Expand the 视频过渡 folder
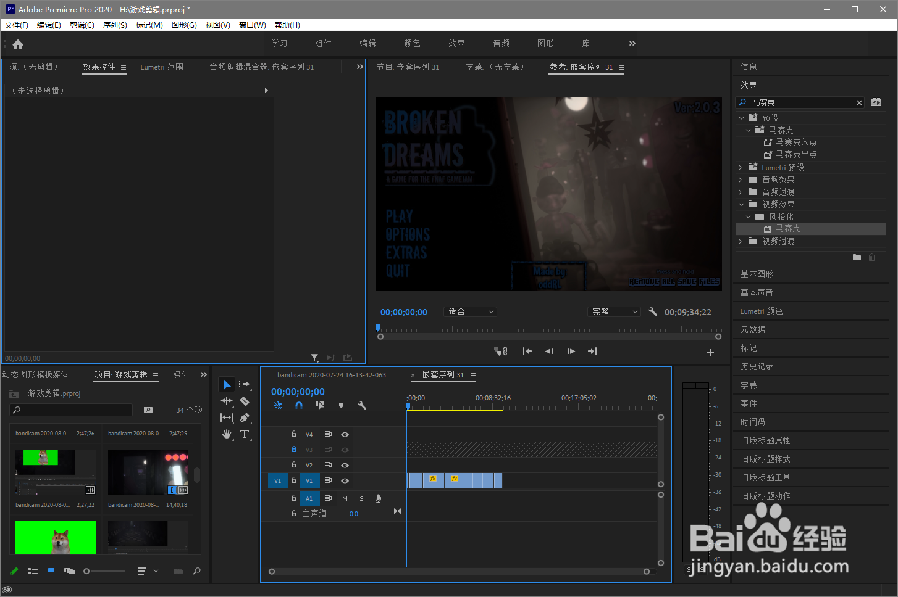Image resolution: width=898 pixels, height=597 pixels. (741, 241)
